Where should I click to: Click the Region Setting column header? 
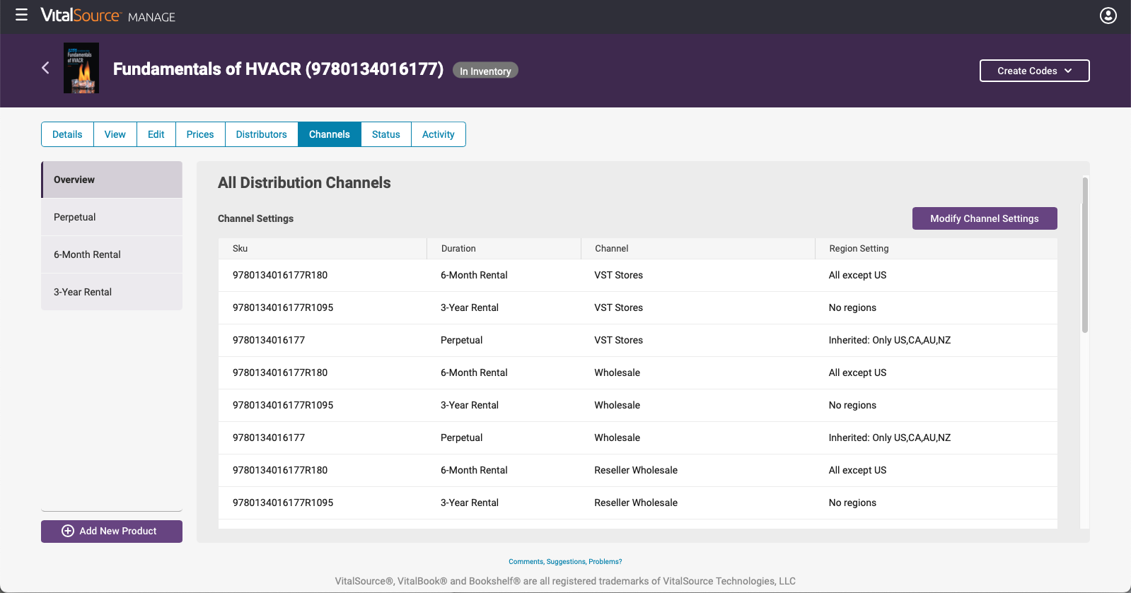pyautogui.click(x=936, y=249)
